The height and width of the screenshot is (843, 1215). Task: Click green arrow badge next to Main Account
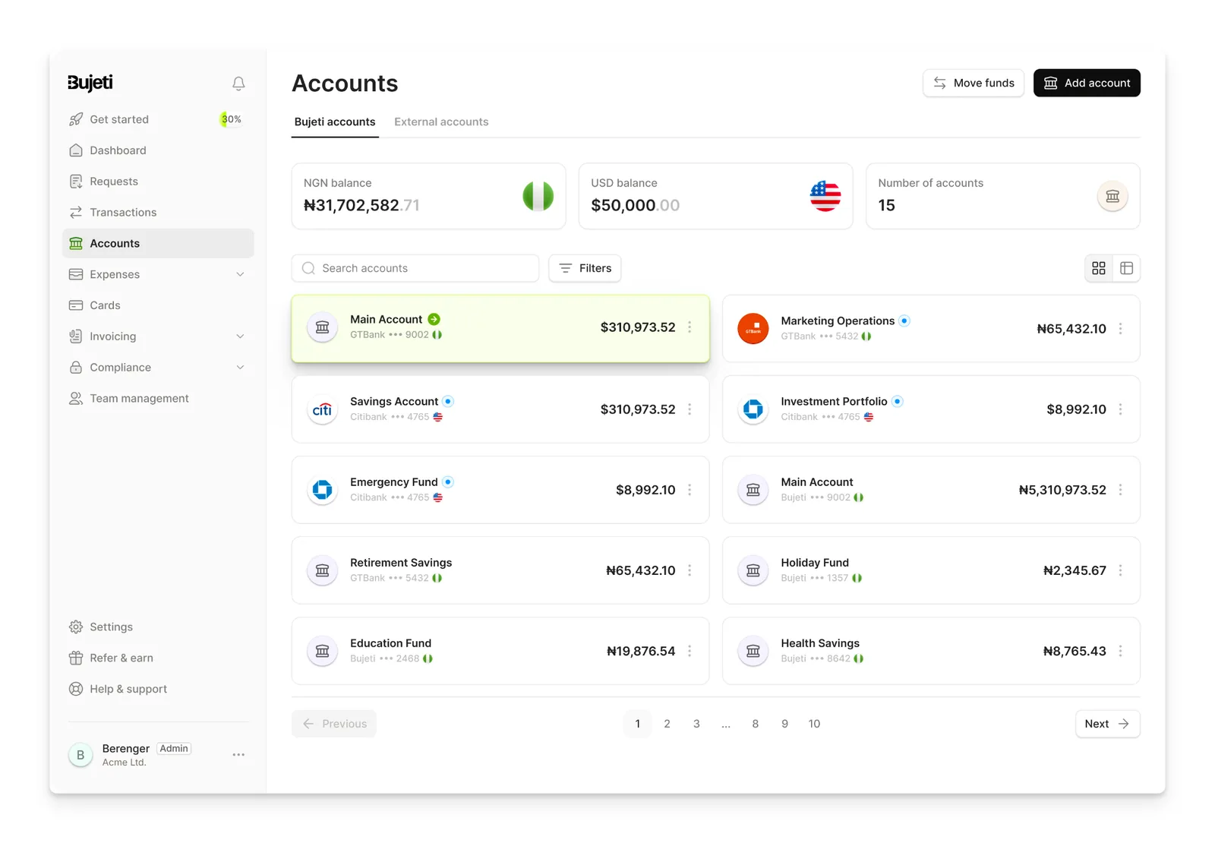[x=434, y=320]
